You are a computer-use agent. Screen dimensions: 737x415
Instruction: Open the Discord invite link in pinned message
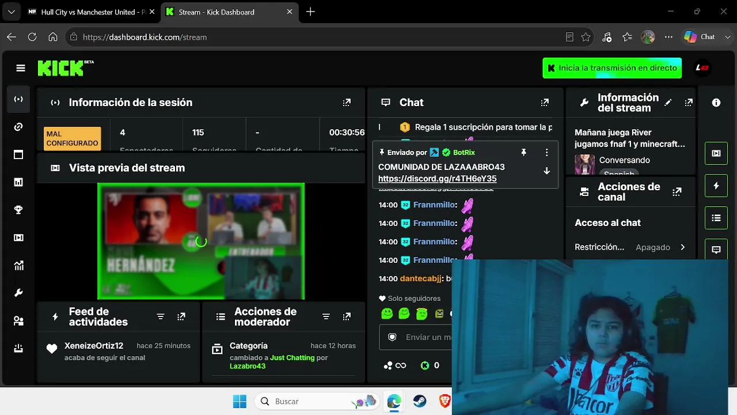tap(438, 179)
